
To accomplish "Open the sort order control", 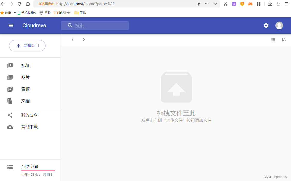I will pyautogui.click(x=284, y=40).
